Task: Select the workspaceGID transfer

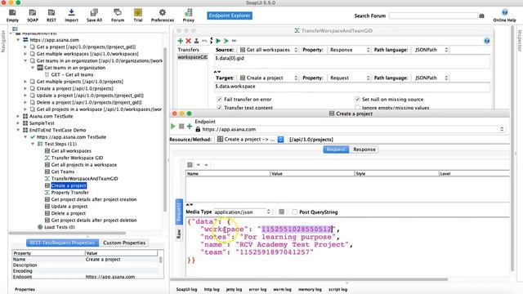Action: 193,57
